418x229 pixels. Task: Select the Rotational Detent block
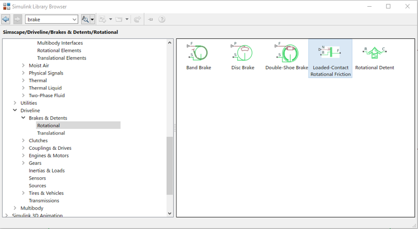pos(375,57)
